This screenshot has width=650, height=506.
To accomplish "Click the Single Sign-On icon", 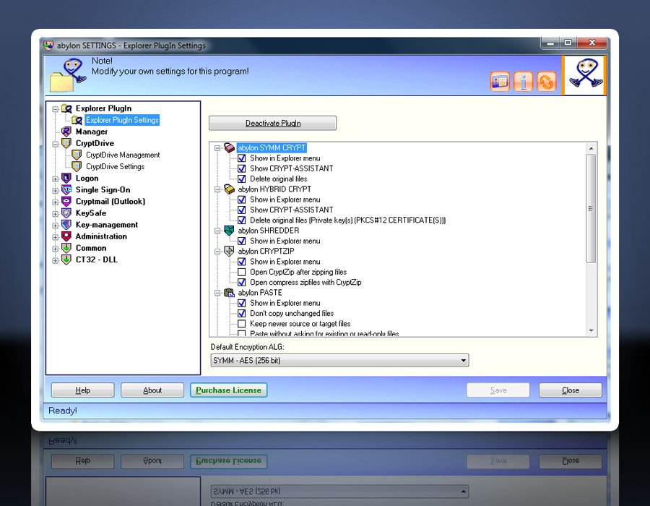I will (x=66, y=189).
